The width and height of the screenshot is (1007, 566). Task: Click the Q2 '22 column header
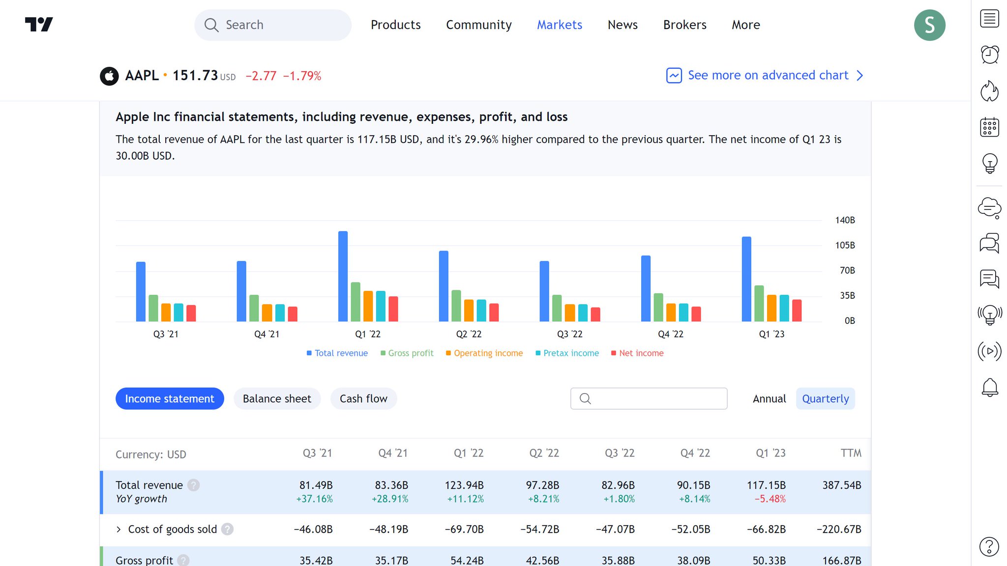tap(544, 453)
